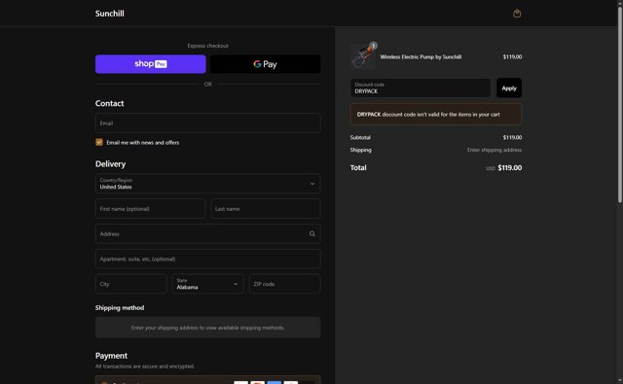
Task: Open the shopping bag cart icon
Action: (517, 14)
